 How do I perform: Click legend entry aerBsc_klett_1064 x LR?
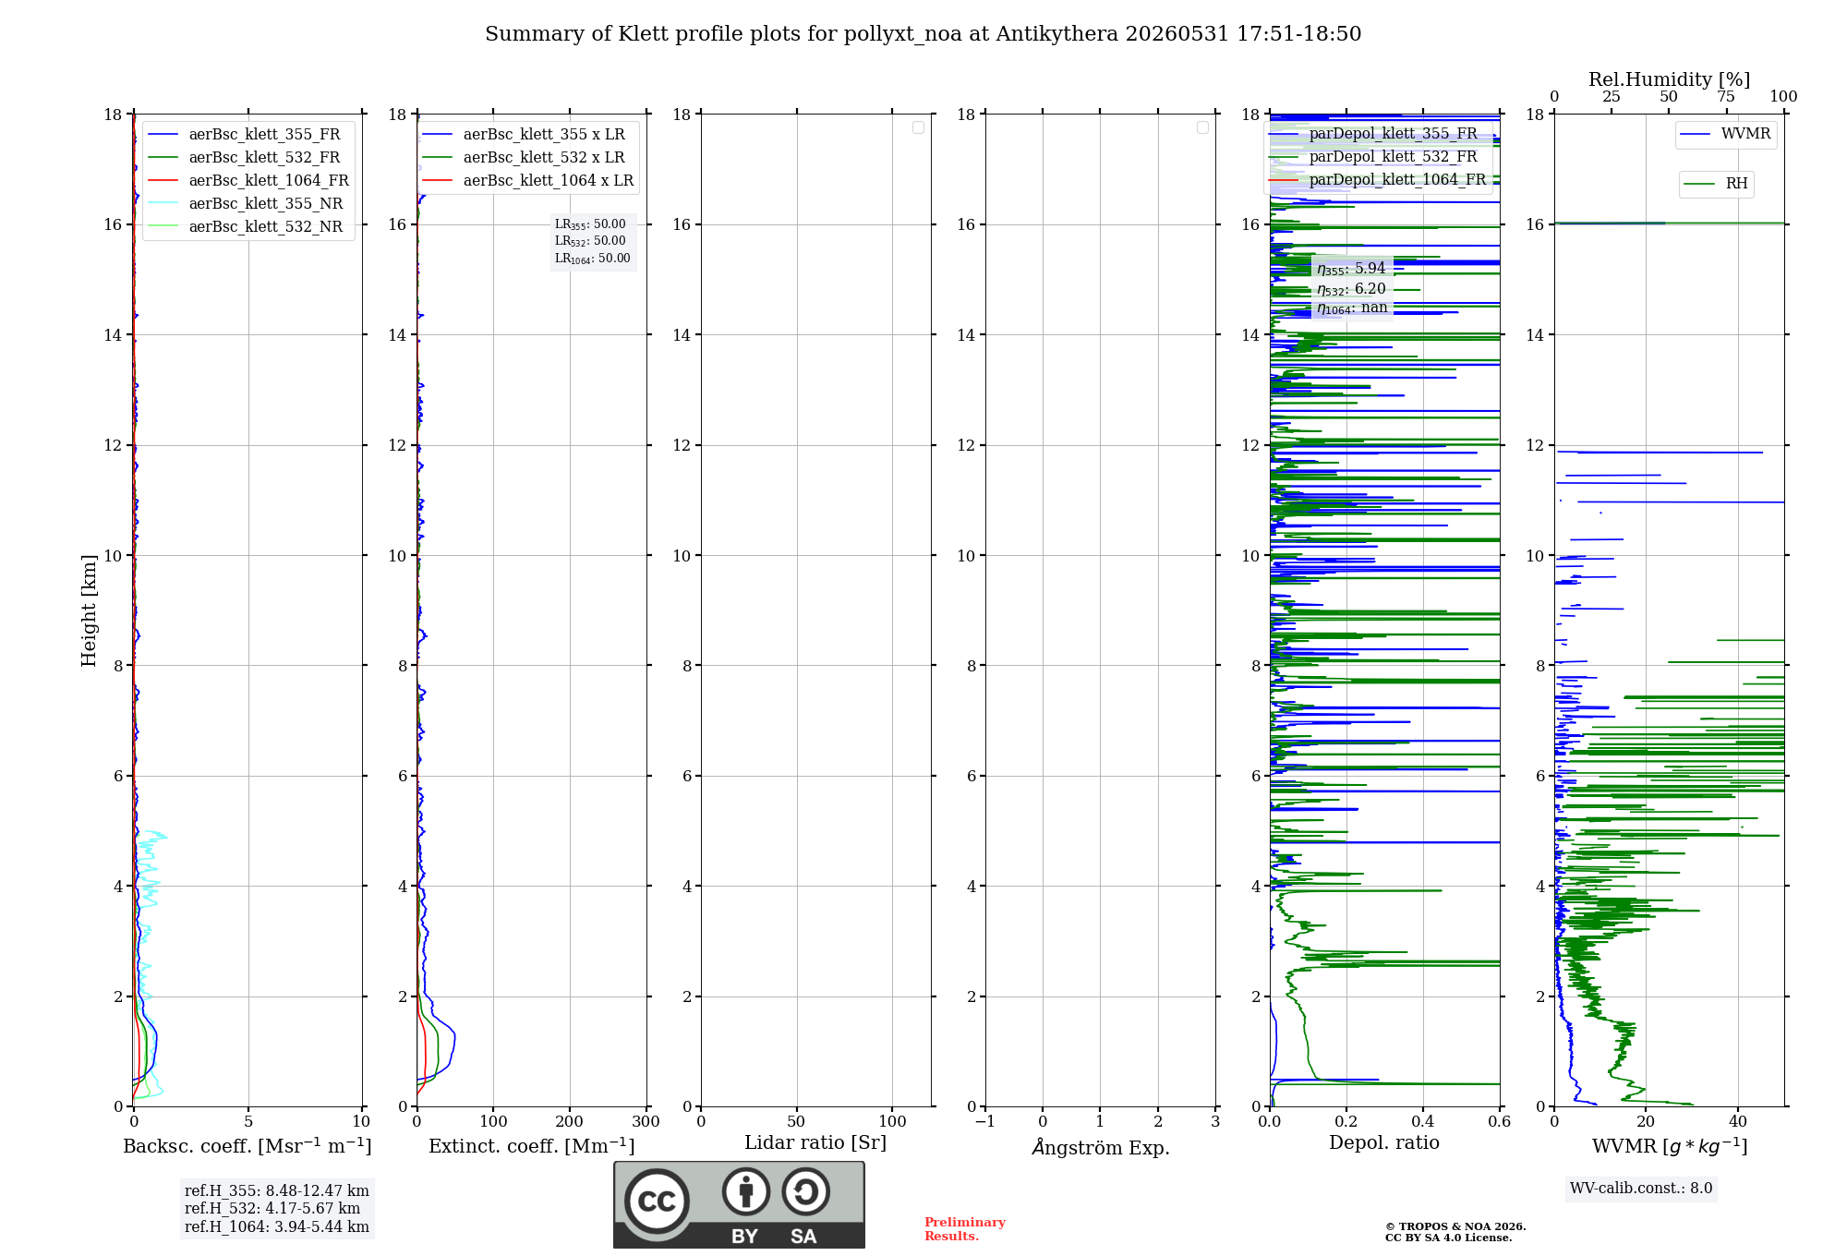pos(528,181)
